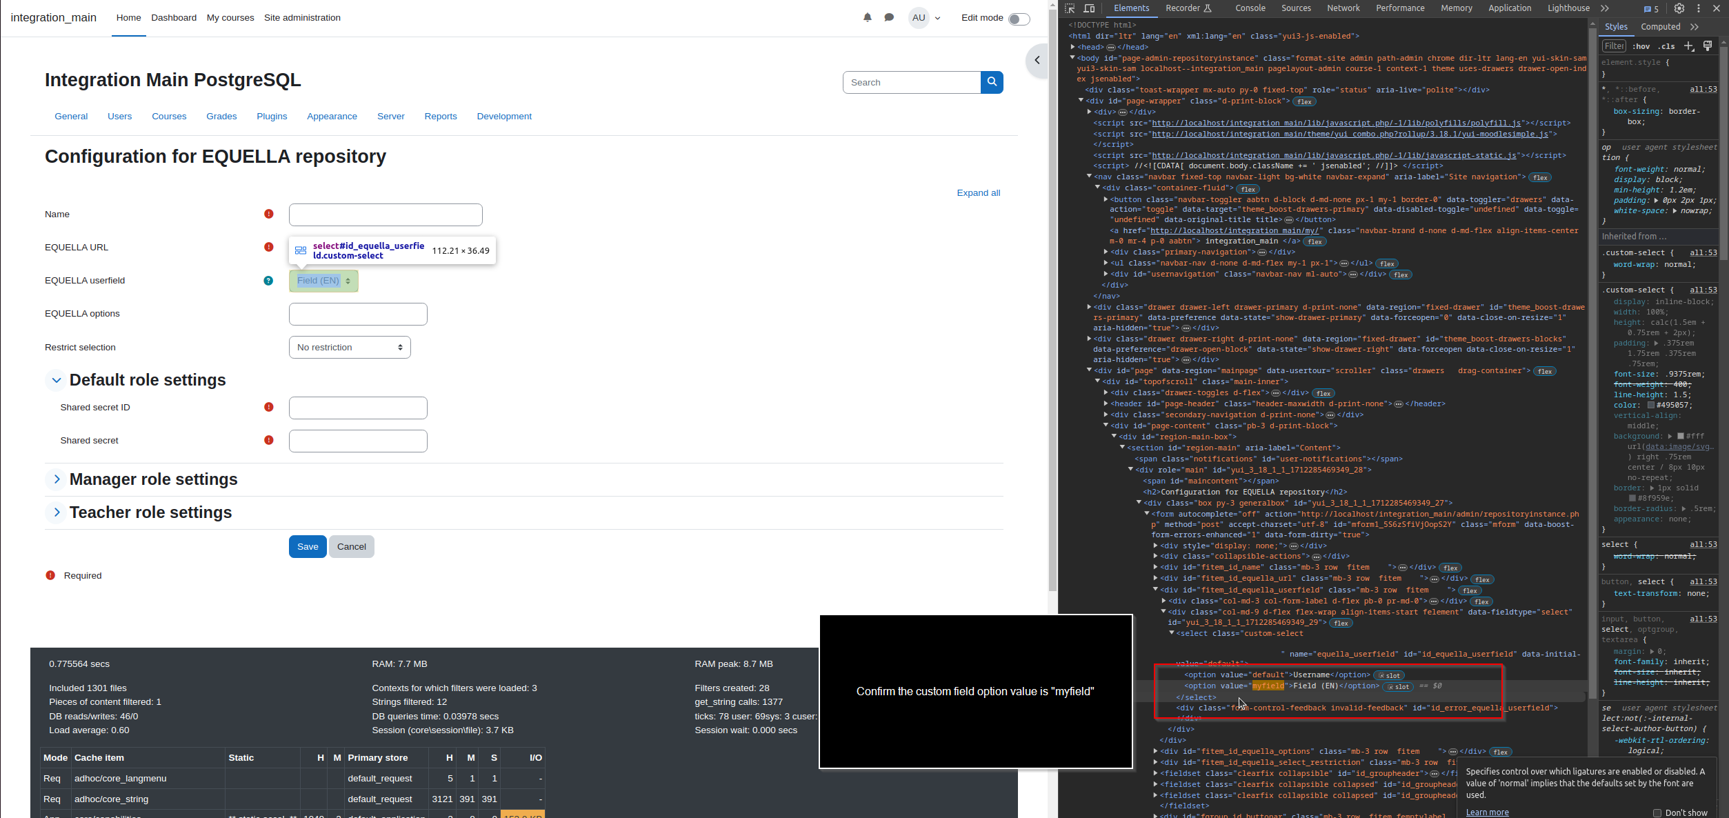Toggle DevTools device toolbar
This screenshot has height=818, width=1729.
coord(1089,8)
